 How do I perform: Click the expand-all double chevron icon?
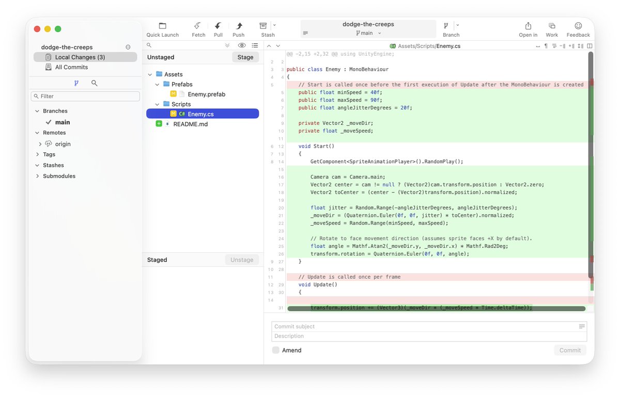coord(227,45)
